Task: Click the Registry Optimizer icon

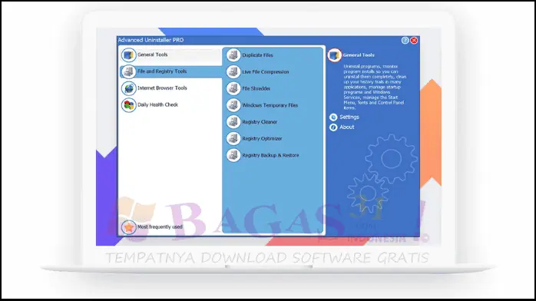Action: click(x=233, y=138)
